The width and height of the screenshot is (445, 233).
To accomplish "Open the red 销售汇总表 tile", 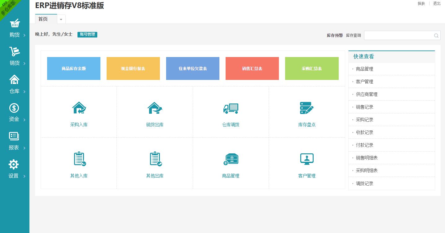I will [252, 68].
